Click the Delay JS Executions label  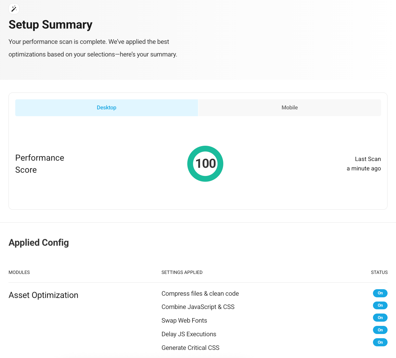(x=189, y=334)
